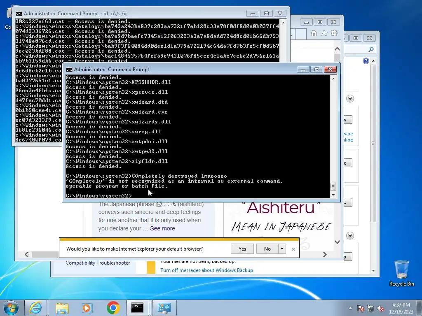Open the Windows Start menu orb
422x316 pixels.
click(11, 308)
